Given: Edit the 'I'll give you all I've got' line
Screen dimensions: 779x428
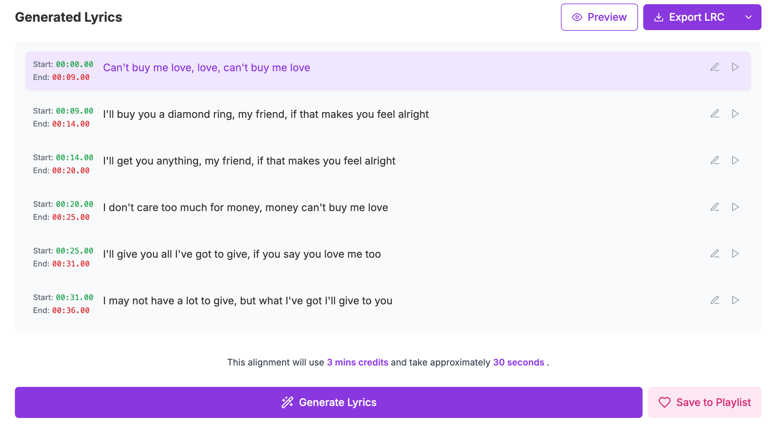Looking at the screenshot, I should (715, 253).
